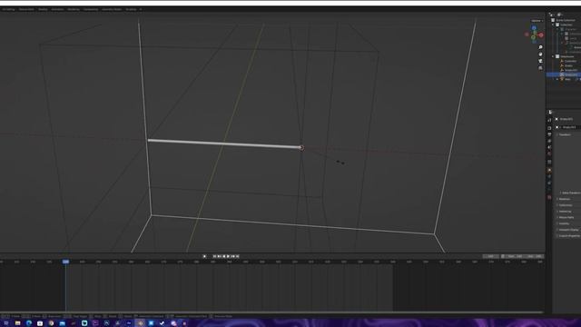Viewport: 581px width, 327px height.
Task: Click the viewport pan hand icon
Action: [541, 54]
